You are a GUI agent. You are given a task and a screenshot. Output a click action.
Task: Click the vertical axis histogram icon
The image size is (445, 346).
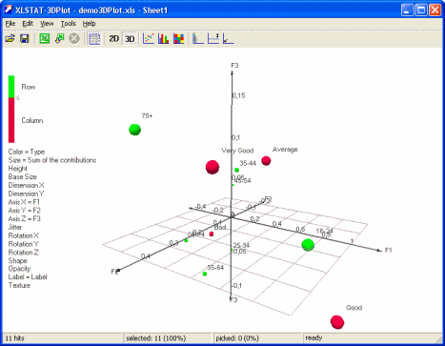(x=198, y=39)
